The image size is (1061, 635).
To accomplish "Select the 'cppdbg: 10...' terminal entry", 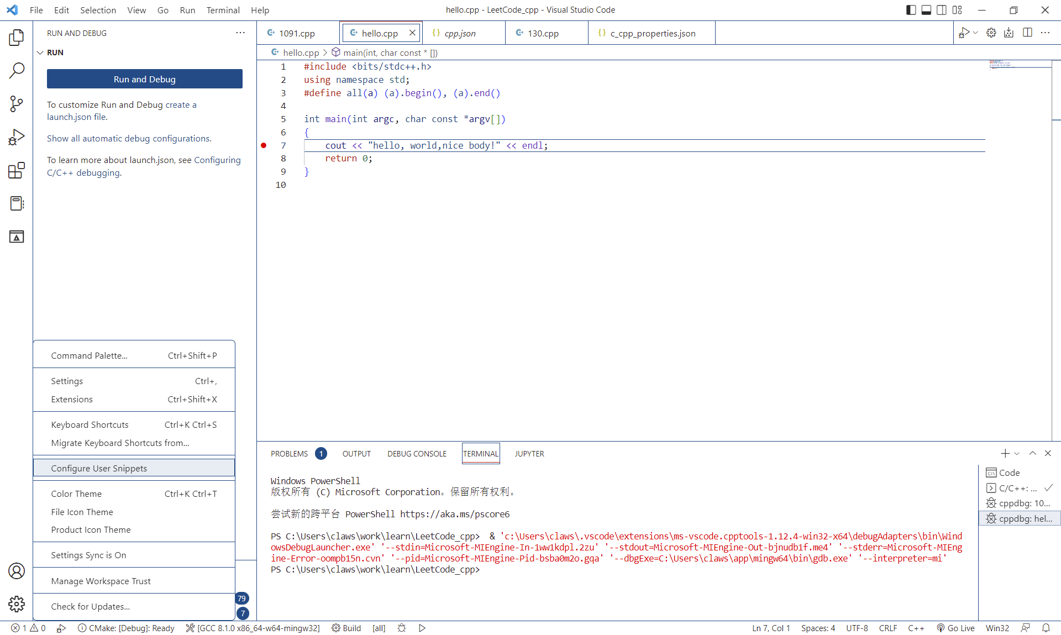I will tap(1020, 503).
